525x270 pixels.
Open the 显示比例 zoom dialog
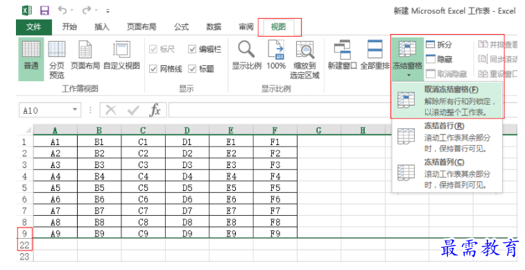pyautogui.click(x=246, y=56)
